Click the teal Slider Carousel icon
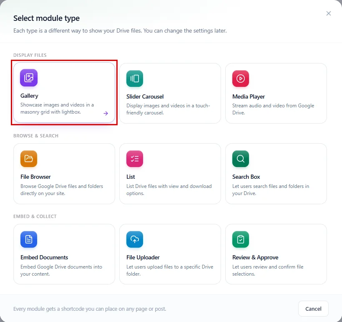The width and height of the screenshot is (342, 322). [x=135, y=79]
